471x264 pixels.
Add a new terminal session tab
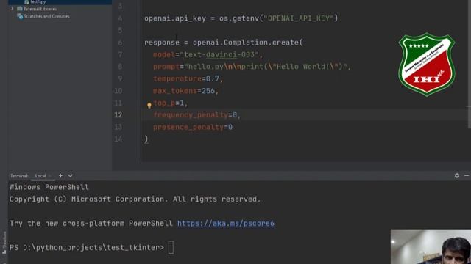(x=60, y=176)
